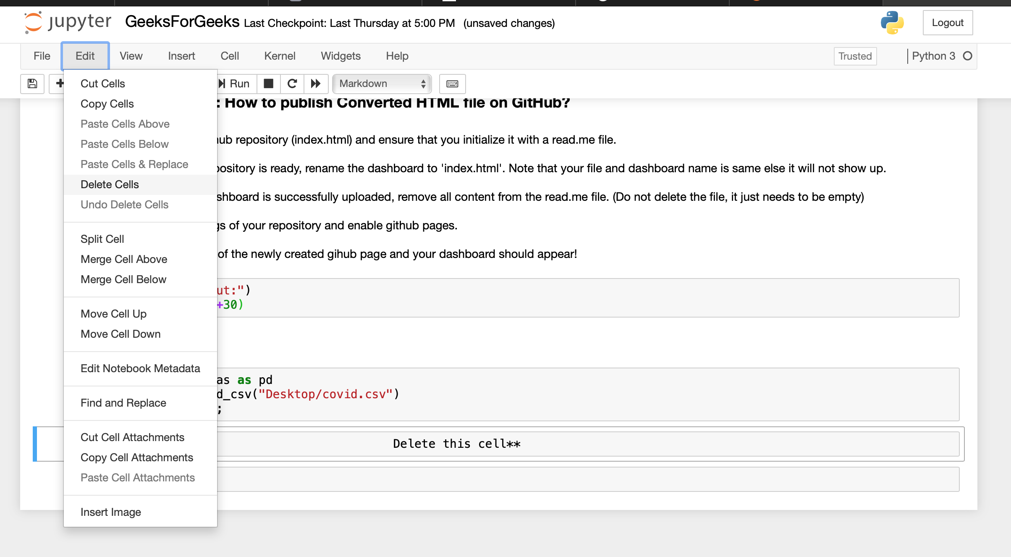
Task: Click the interrupt kernel button
Action: [x=268, y=83]
